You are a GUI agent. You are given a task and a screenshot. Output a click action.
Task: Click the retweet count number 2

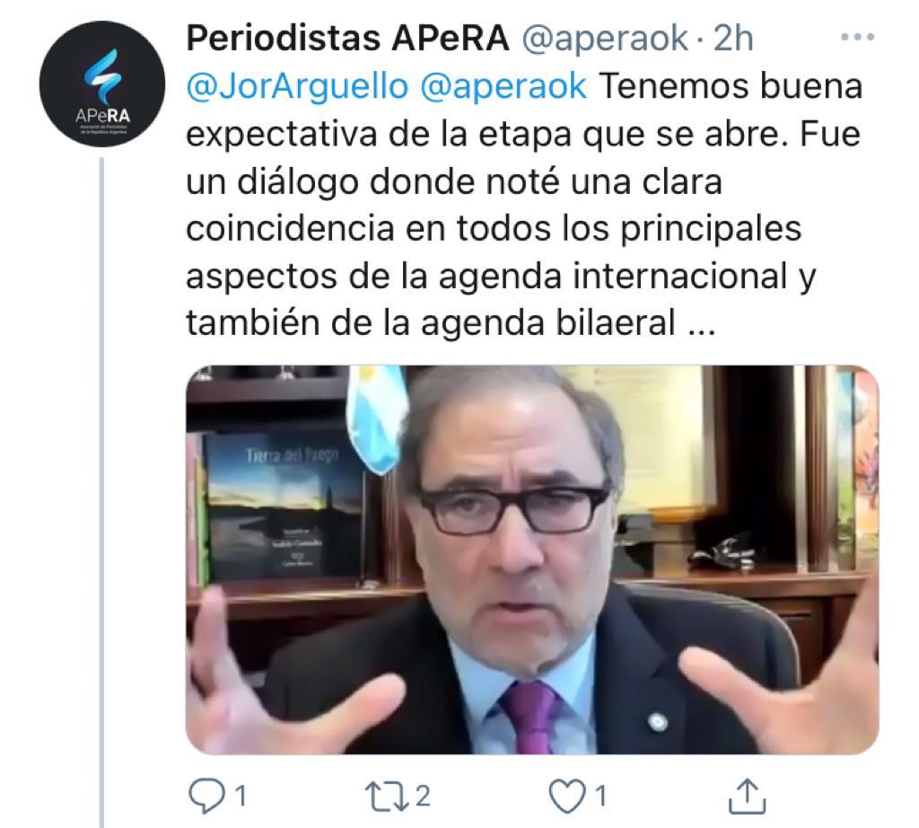424,797
